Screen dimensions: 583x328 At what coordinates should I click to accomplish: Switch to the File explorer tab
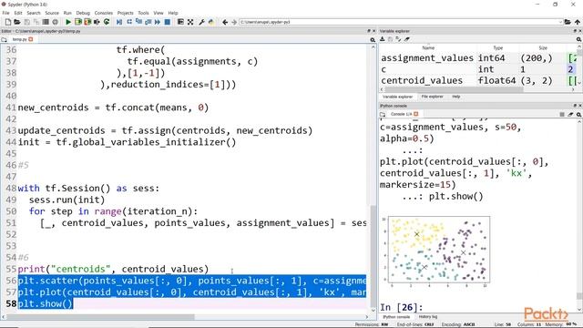(x=432, y=97)
